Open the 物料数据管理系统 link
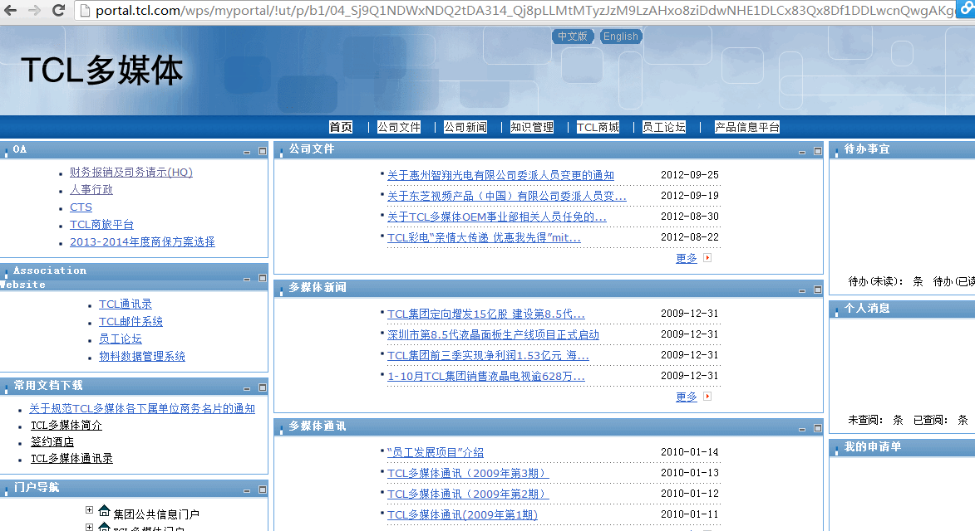Image resolution: width=975 pixels, height=531 pixels. pos(142,356)
